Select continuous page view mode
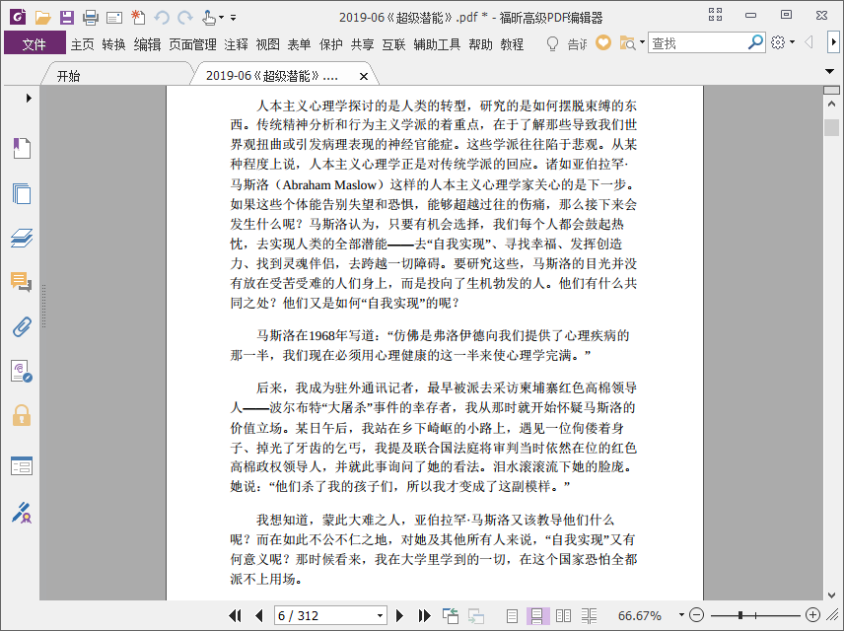844x631 pixels. (x=537, y=615)
